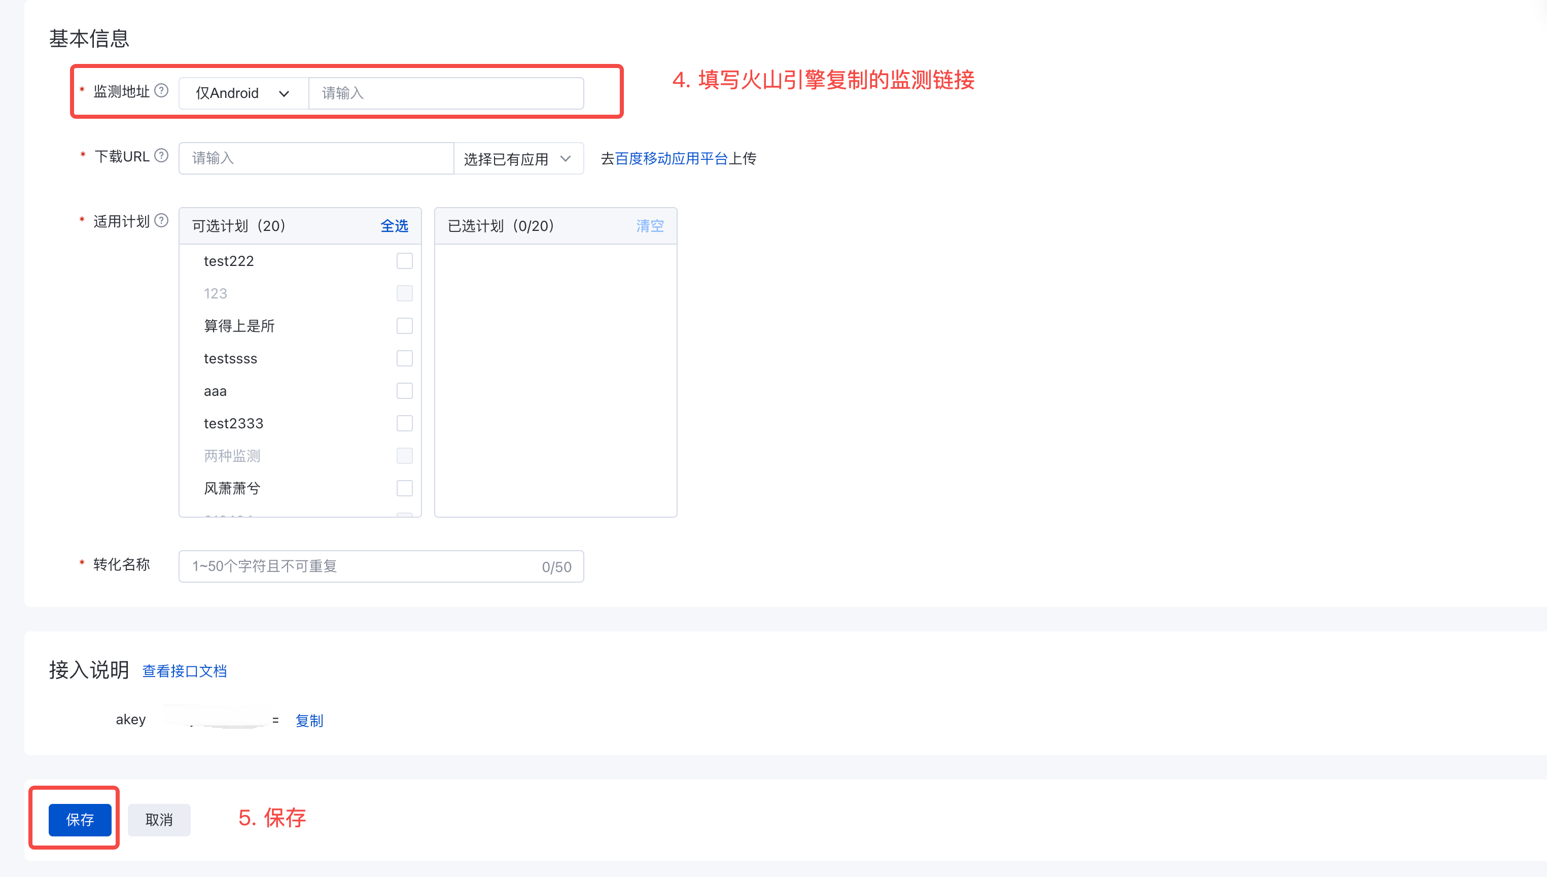Click the 取消 button
Image resolution: width=1547 pixels, height=877 pixels.
point(159,820)
